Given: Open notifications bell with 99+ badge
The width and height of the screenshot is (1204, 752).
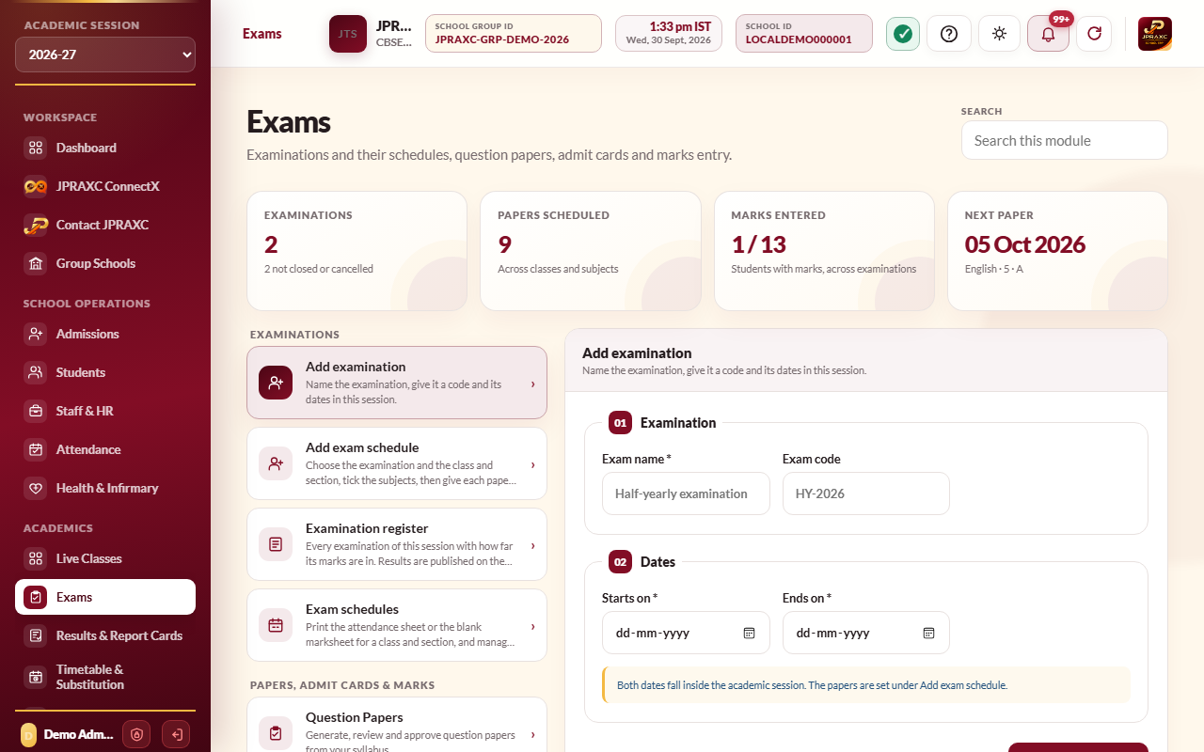Looking at the screenshot, I should 1048,34.
